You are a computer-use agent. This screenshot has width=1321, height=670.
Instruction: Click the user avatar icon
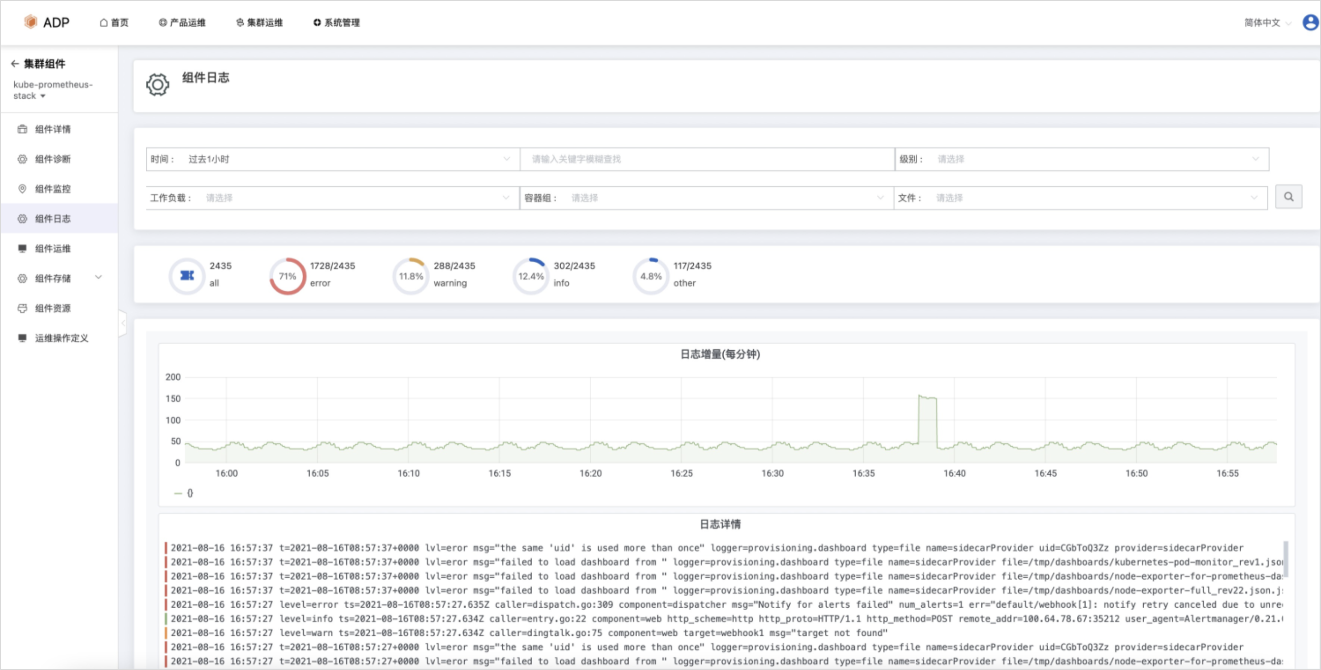tap(1311, 22)
